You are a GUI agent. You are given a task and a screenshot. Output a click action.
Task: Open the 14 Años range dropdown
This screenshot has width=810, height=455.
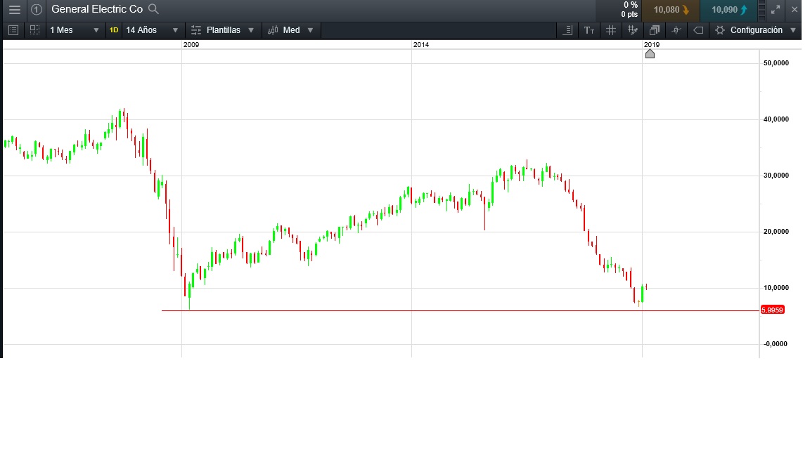click(151, 30)
